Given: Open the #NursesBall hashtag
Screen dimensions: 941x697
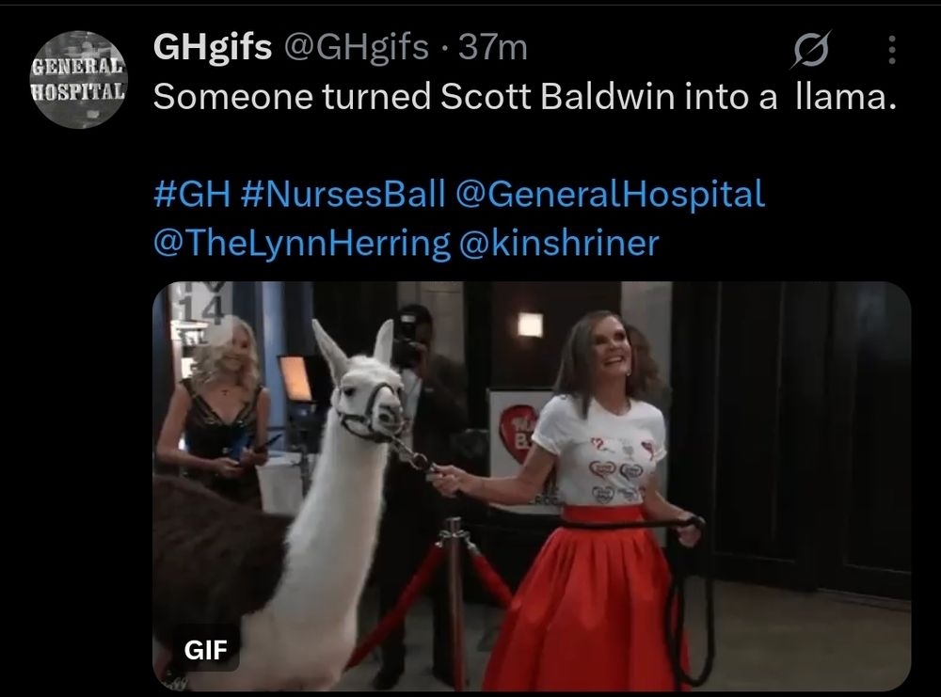Looking at the screenshot, I should 343,194.
